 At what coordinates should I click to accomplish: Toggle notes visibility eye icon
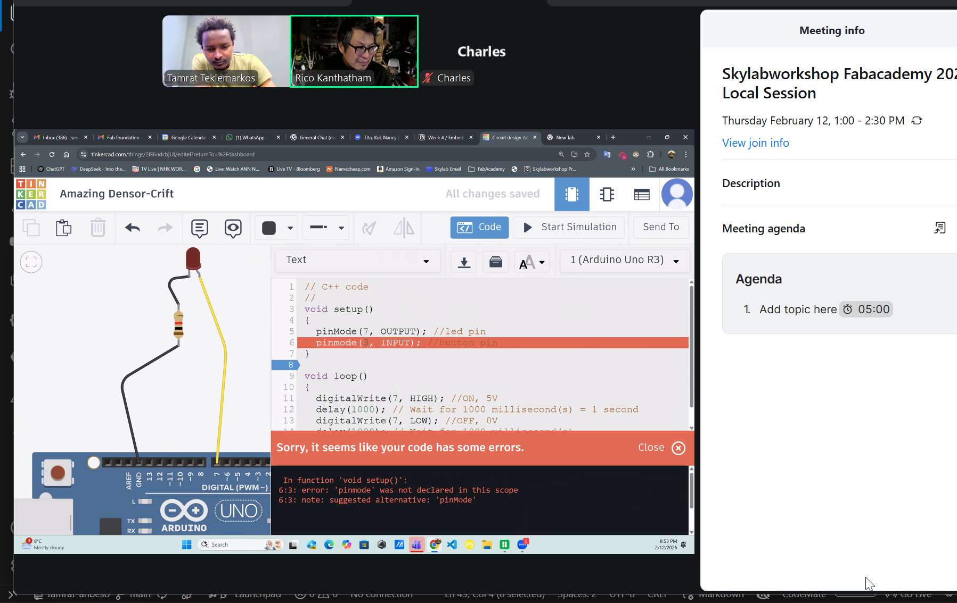click(233, 228)
